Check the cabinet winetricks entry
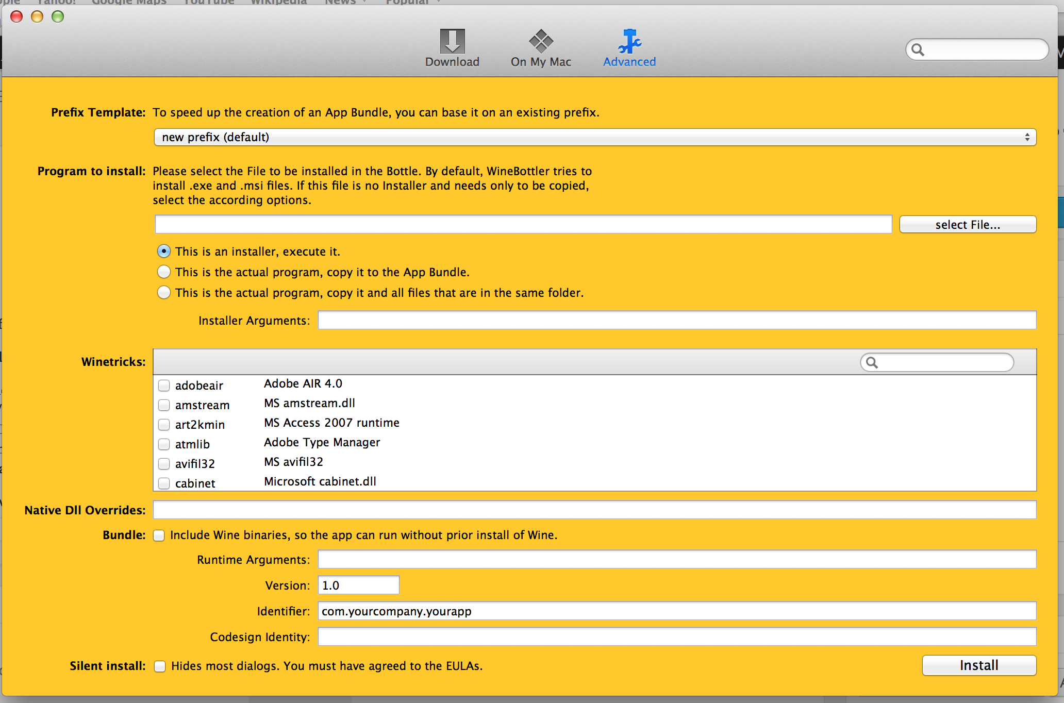 [164, 483]
